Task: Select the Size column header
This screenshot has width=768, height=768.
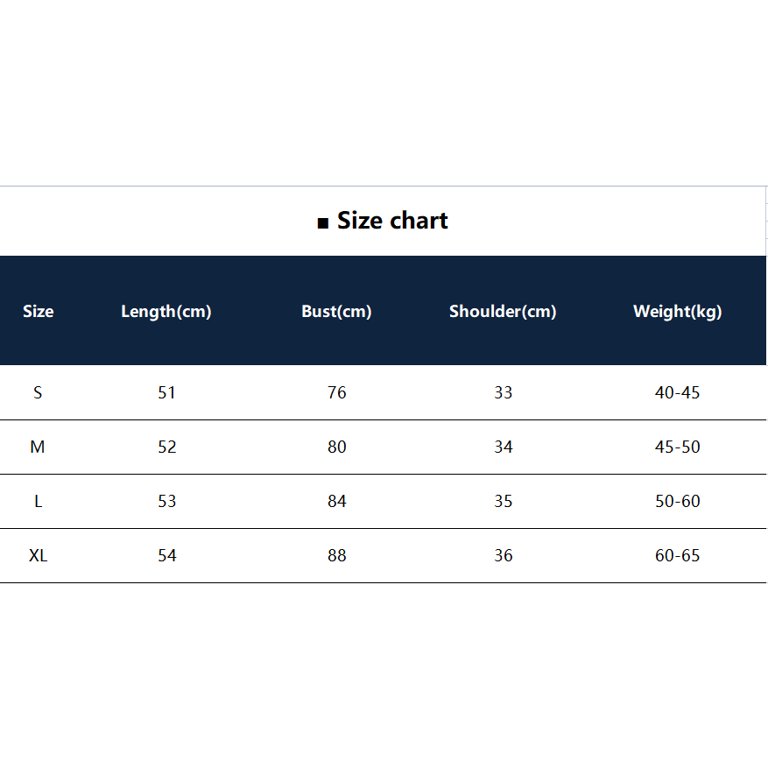Action: pos(39,312)
